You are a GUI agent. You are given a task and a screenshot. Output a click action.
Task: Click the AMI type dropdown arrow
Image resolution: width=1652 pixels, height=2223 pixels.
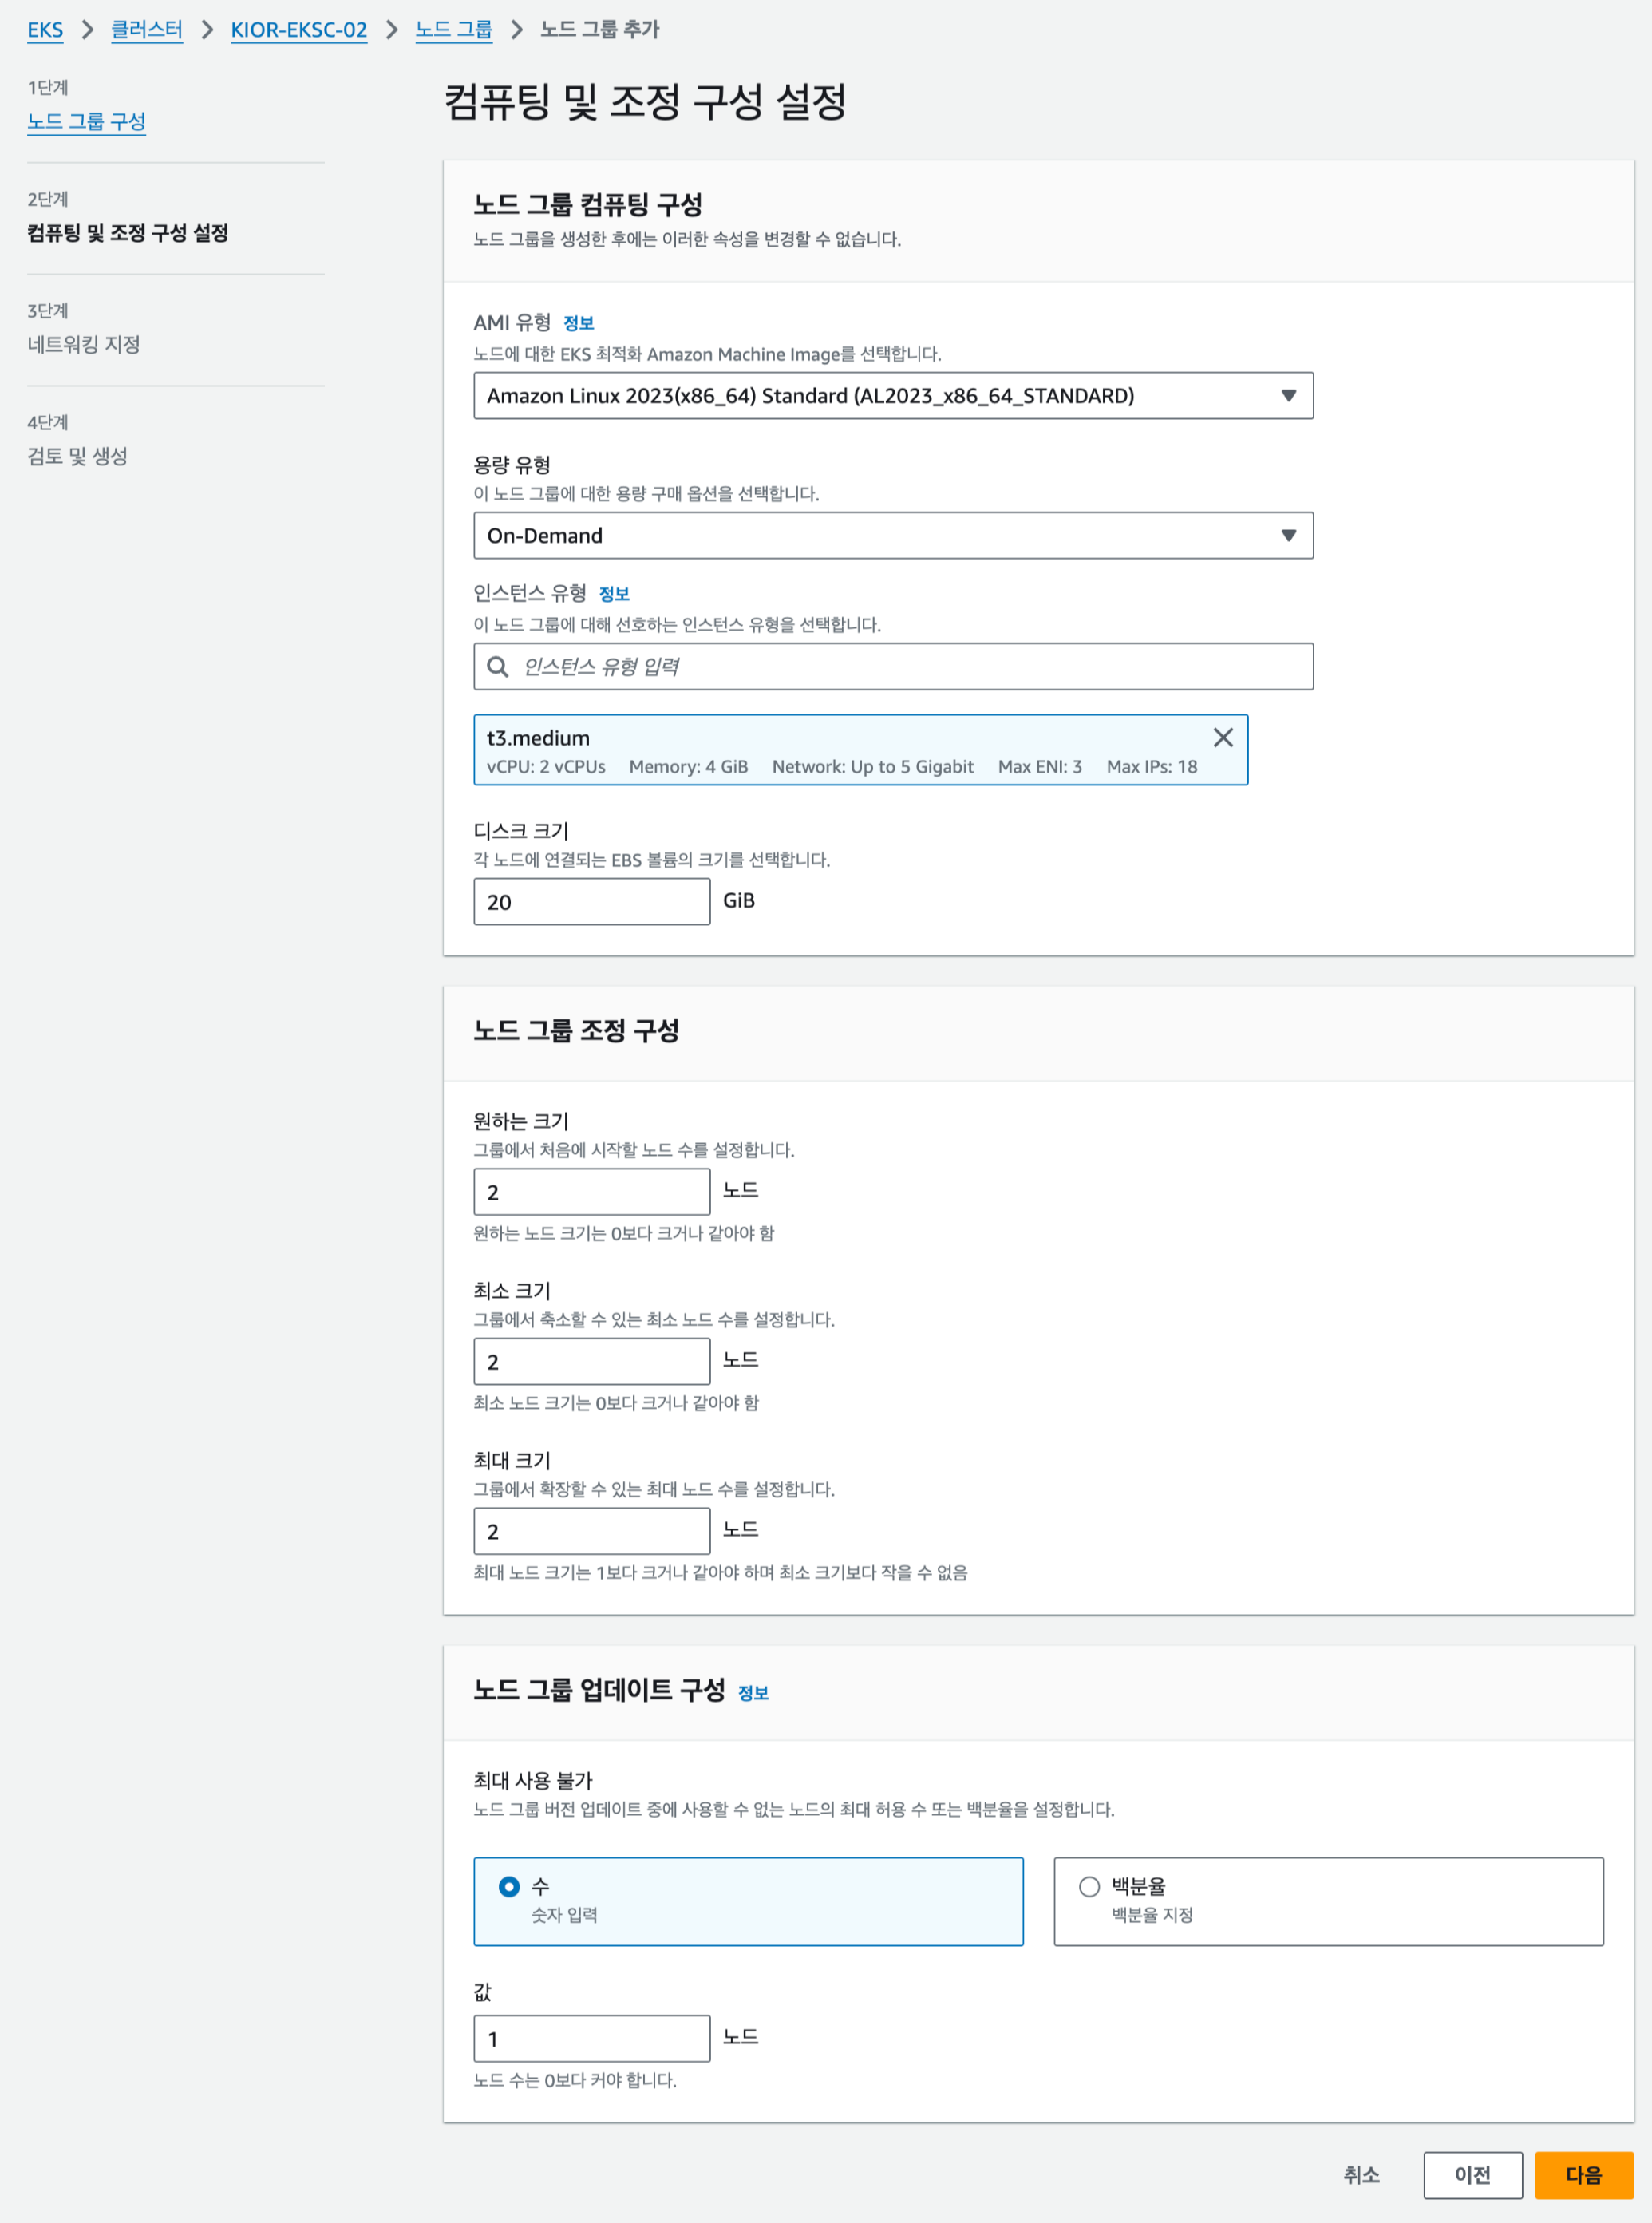click(x=1288, y=396)
